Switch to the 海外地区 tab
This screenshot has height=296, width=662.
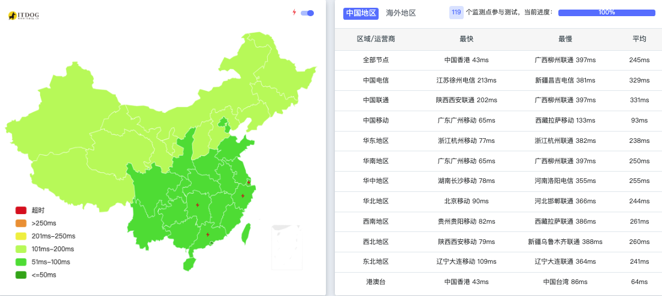click(401, 13)
